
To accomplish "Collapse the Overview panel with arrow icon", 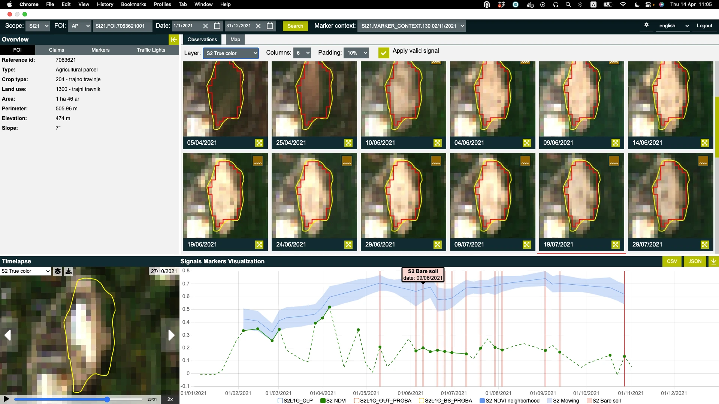I will click(173, 40).
